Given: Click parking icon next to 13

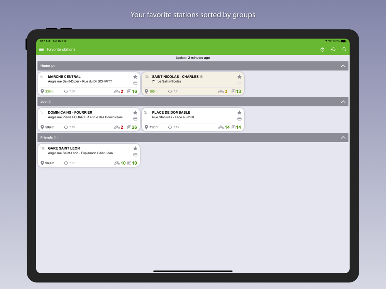Looking at the screenshot, I should [234, 91].
